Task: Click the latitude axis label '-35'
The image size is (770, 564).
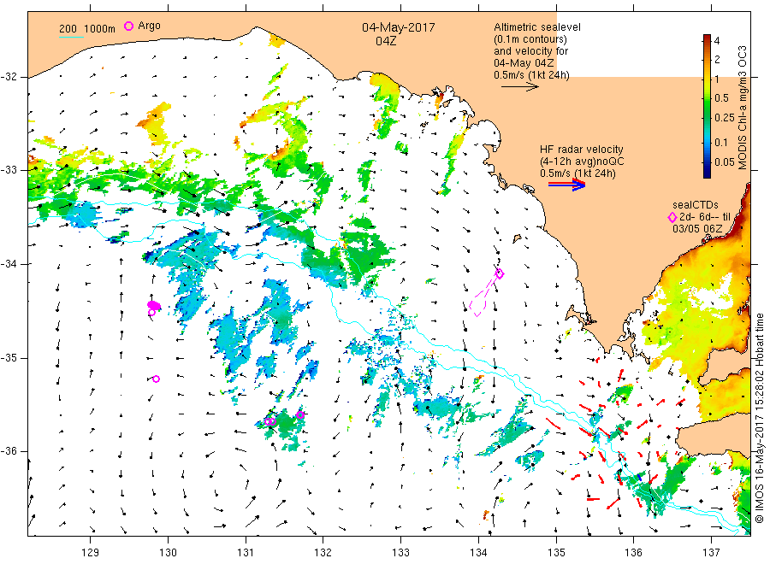Action: pos(9,358)
